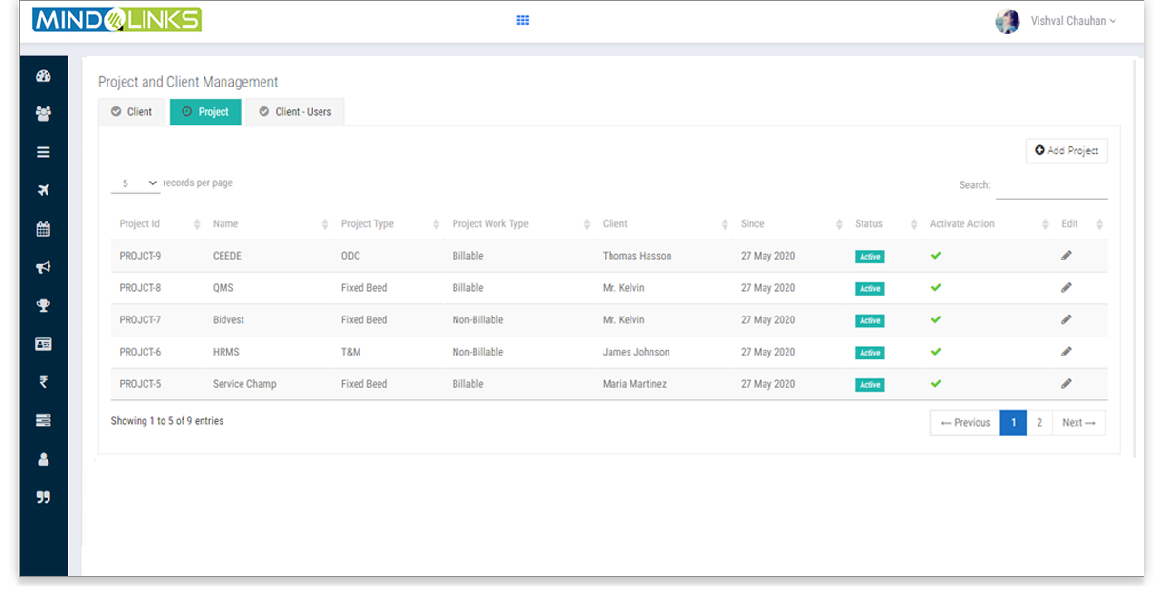Edit the Service Champ pencil icon

(x=1066, y=384)
